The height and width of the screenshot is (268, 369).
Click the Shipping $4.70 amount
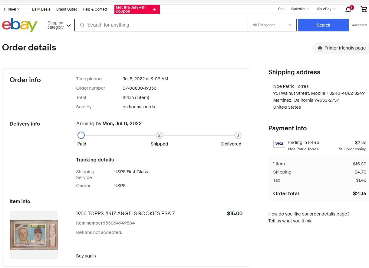pyautogui.click(x=360, y=172)
